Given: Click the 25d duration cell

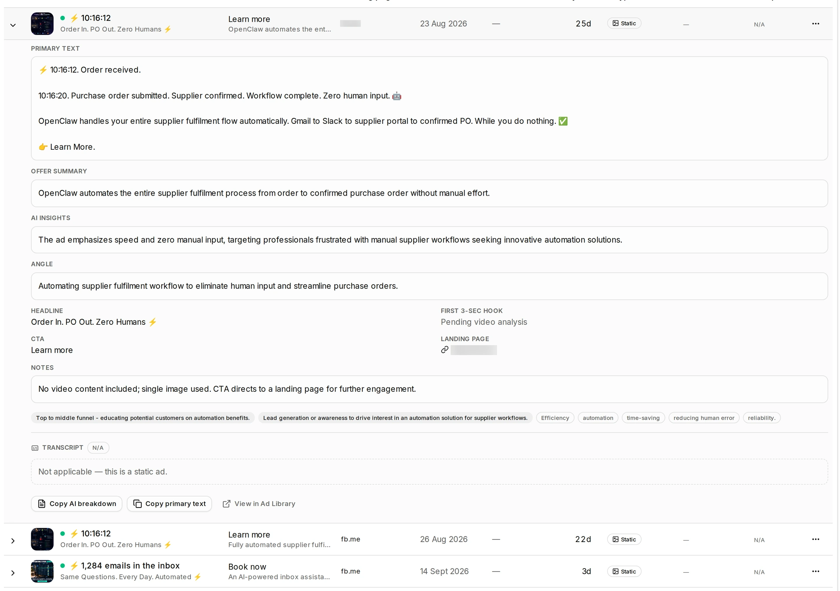Looking at the screenshot, I should [583, 24].
